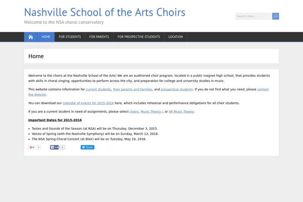Screen dimensions: 303x202
Task: Go to the LOCATION page
Action: click(175, 37)
